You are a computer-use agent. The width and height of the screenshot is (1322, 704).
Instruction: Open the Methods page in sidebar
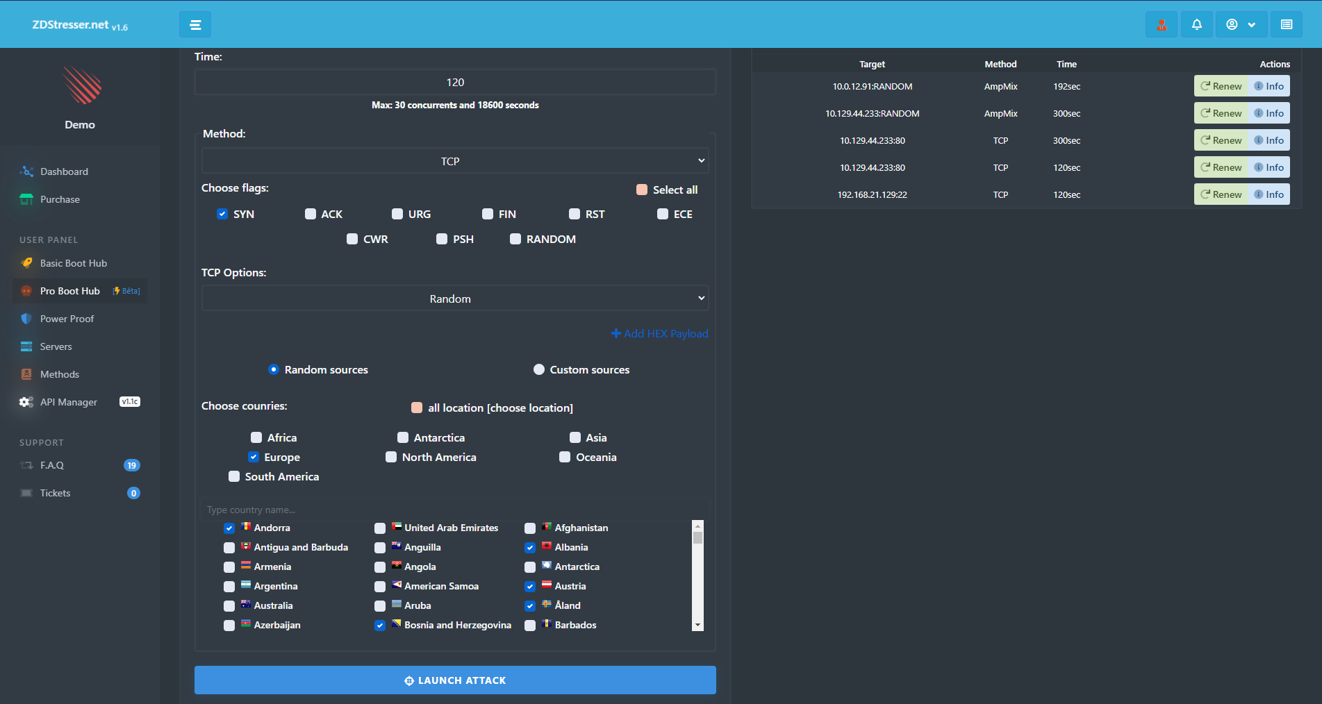(59, 374)
